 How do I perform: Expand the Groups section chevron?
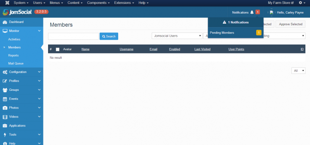pos(39,90)
